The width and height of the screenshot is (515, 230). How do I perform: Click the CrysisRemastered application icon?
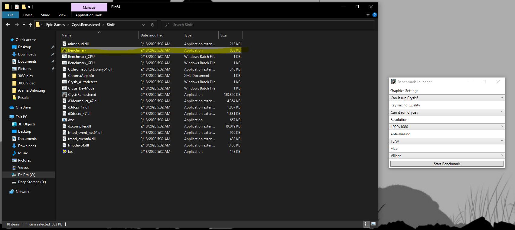tap(64, 95)
